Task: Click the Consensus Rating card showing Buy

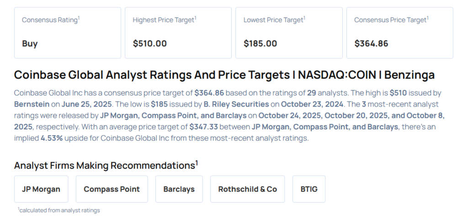Action: click(x=68, y=32)
